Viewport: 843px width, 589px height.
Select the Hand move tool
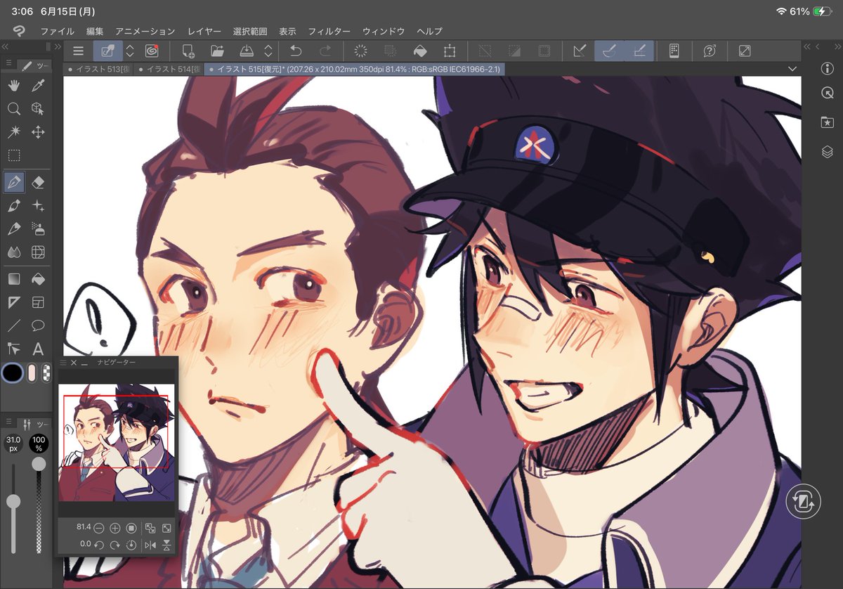click(x=13, y=86)
